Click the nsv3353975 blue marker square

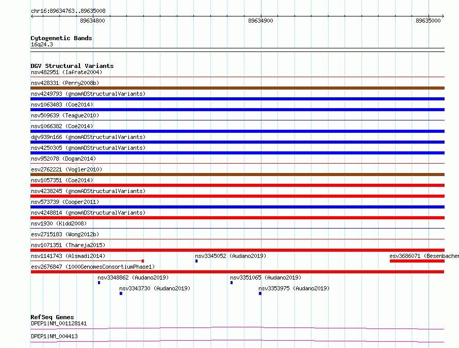pos(260,293)
